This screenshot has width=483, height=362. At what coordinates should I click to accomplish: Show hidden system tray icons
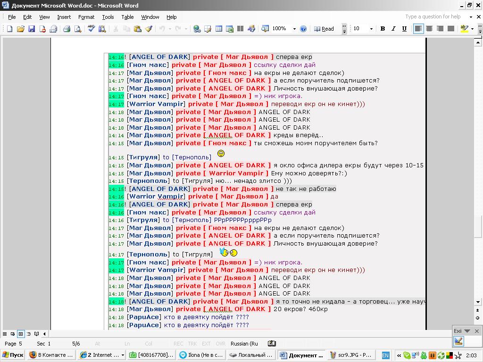399,355
